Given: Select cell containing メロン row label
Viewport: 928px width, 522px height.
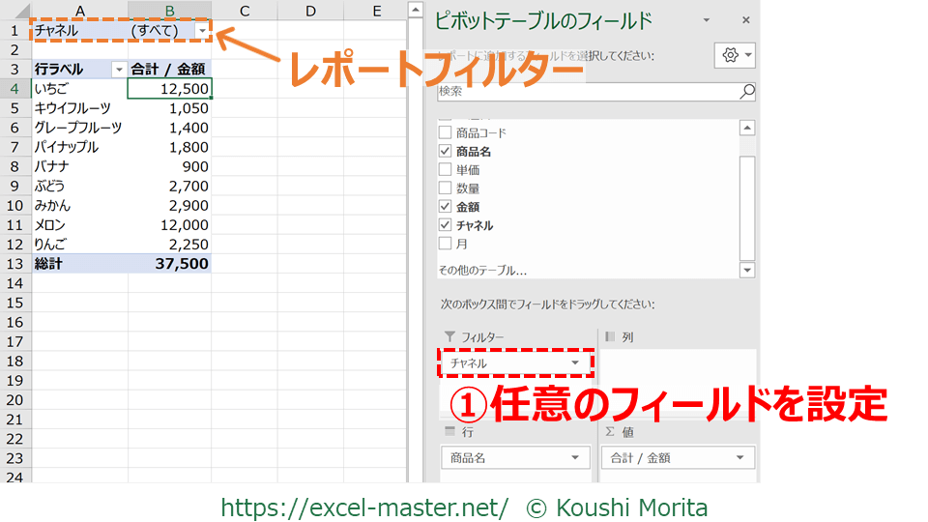Looking at the screenshot, I should [79, 224].
